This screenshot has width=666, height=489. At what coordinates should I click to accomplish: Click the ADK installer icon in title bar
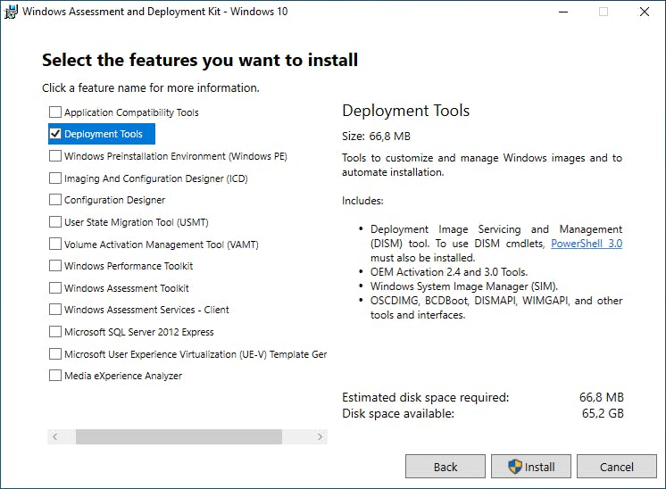[12, 12]
